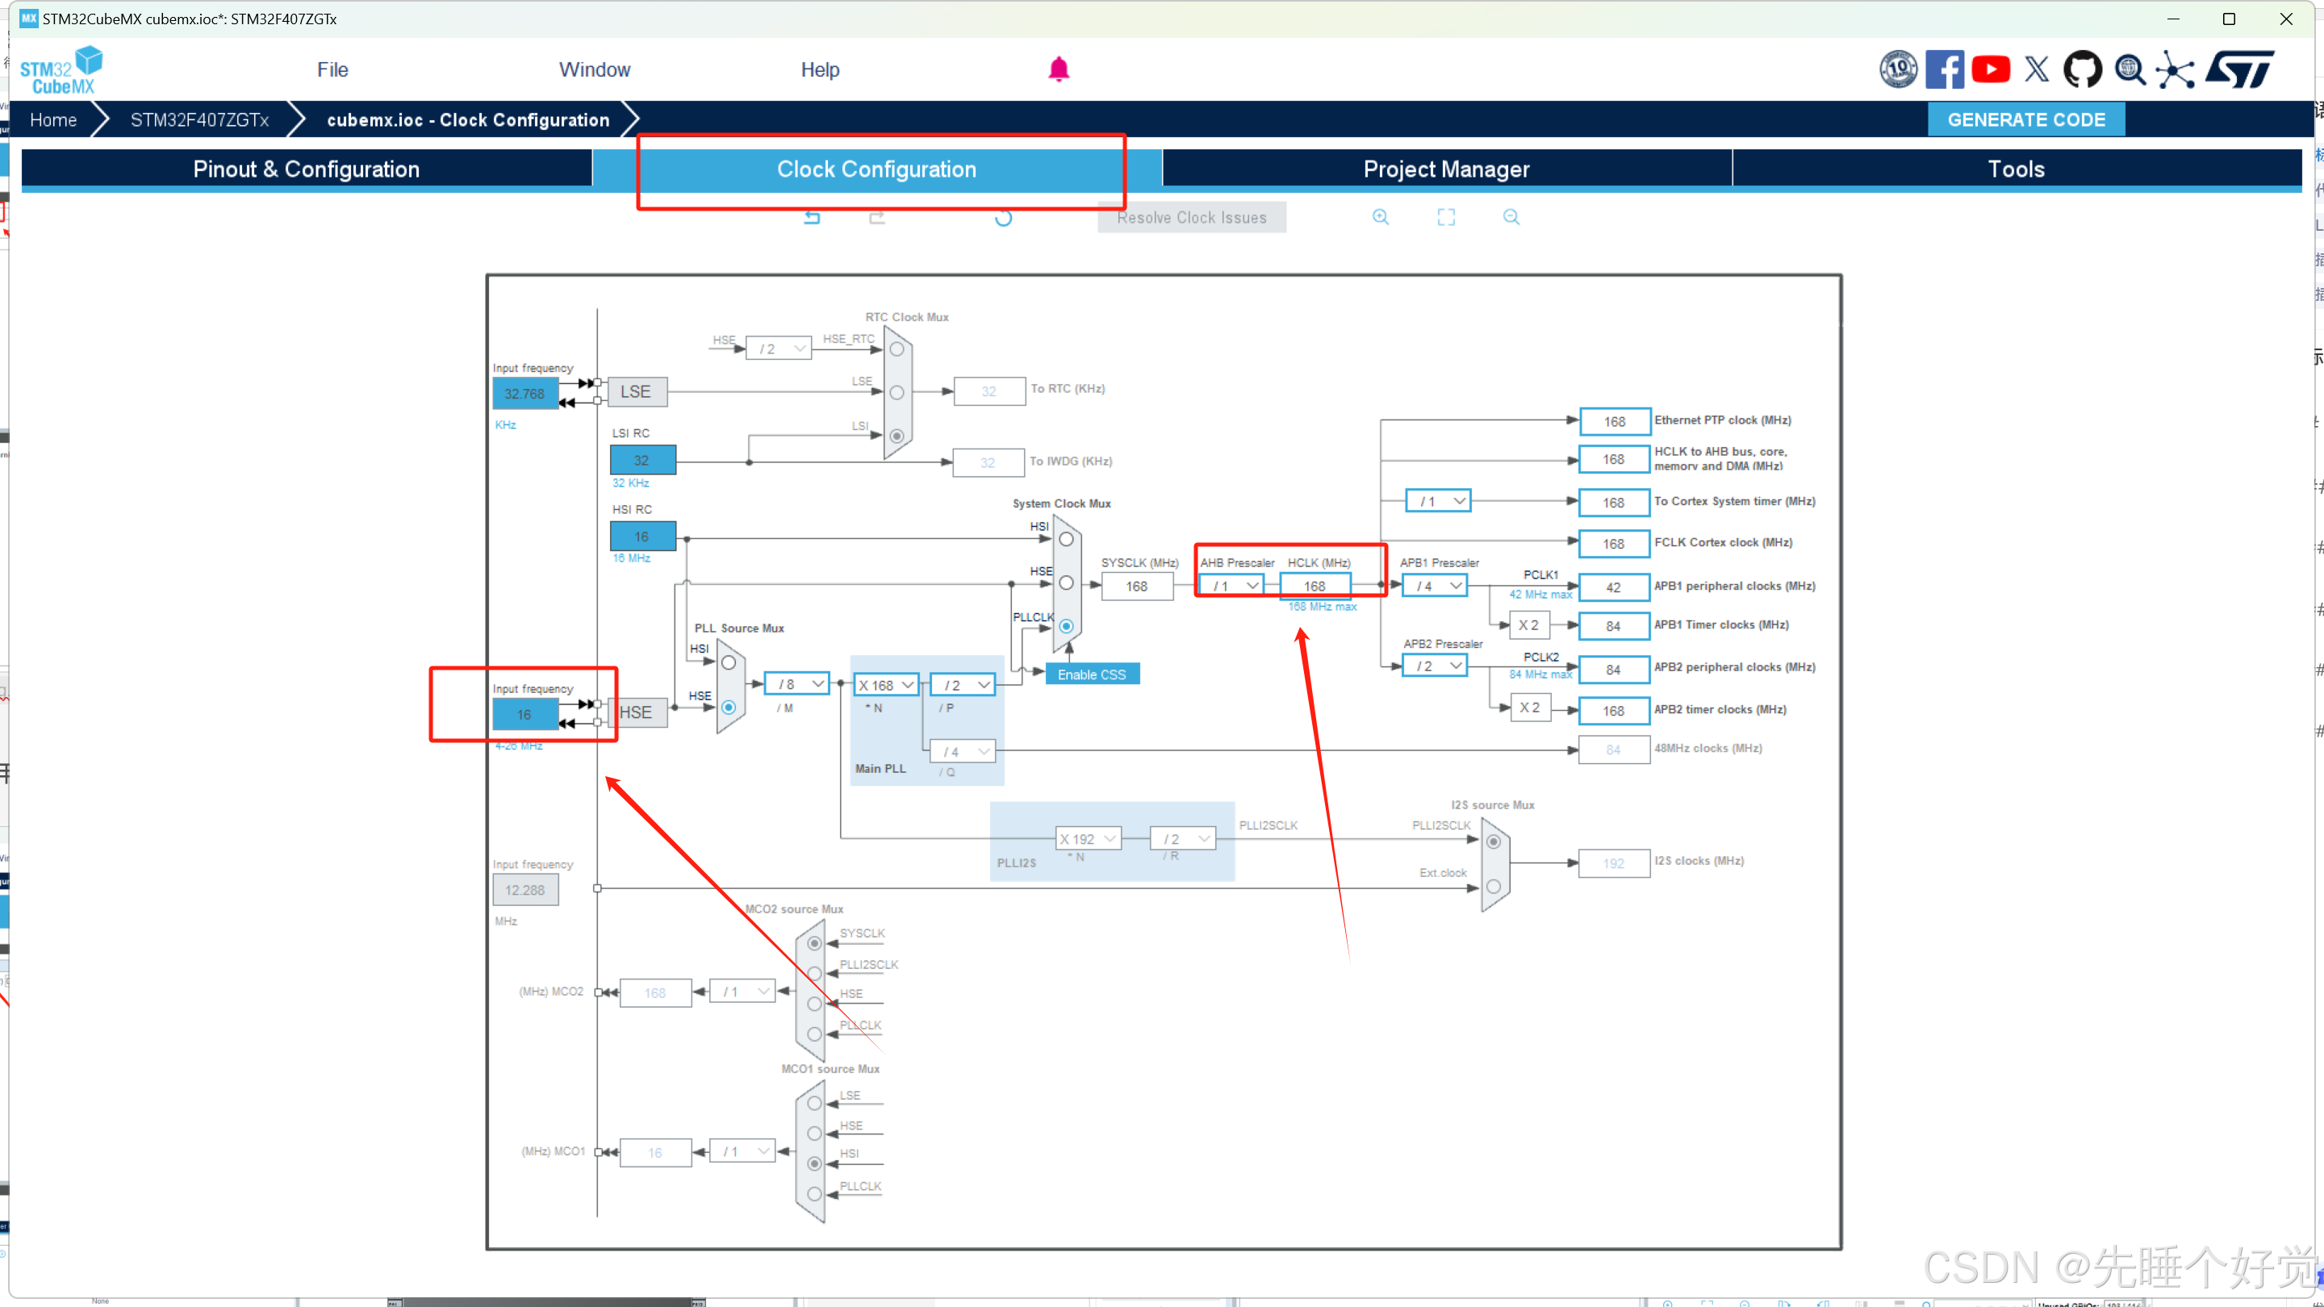Open the YouTube icon link
This screenshot has height=1307, width=2324.
point(1991,69)
